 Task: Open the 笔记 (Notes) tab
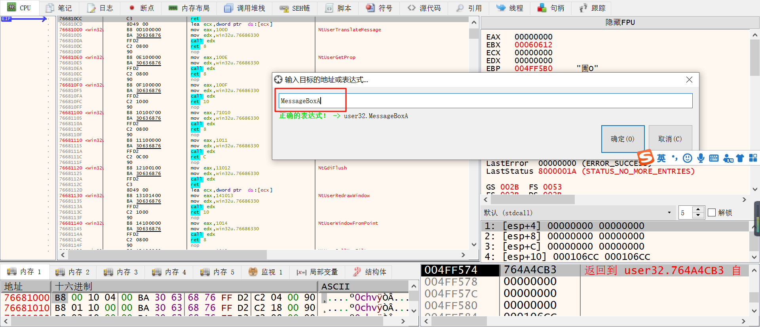pos(59,8)
